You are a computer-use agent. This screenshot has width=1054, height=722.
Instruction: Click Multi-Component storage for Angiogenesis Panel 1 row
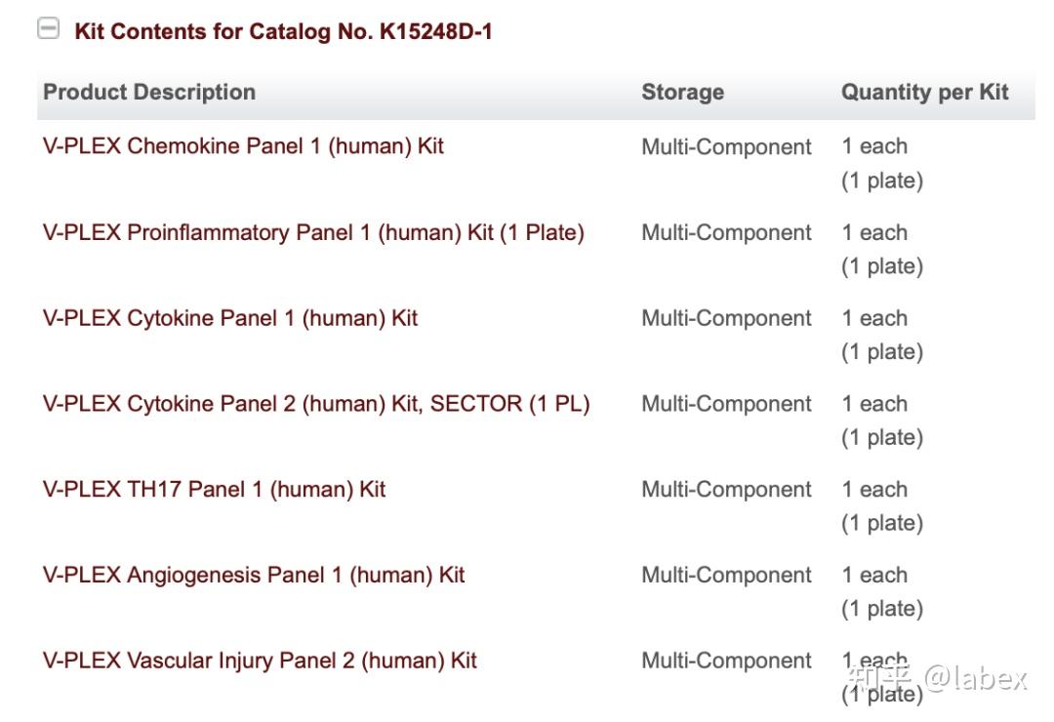[x=726, y=576]
